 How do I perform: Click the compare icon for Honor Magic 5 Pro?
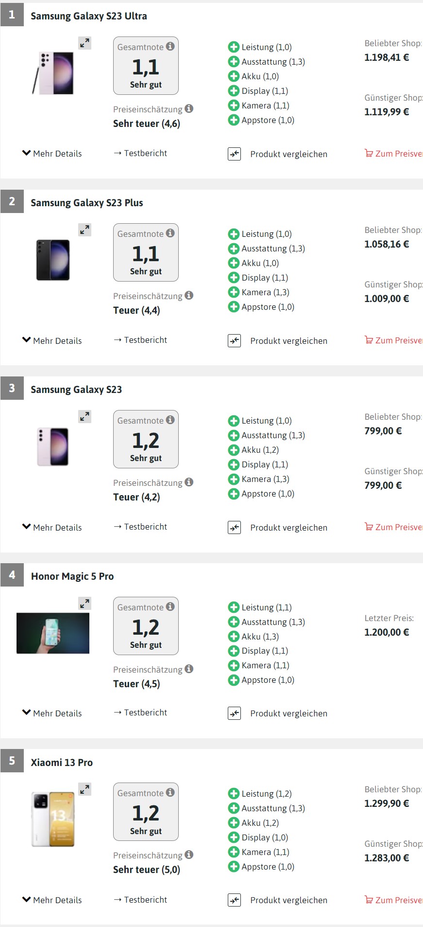[234, 713]
